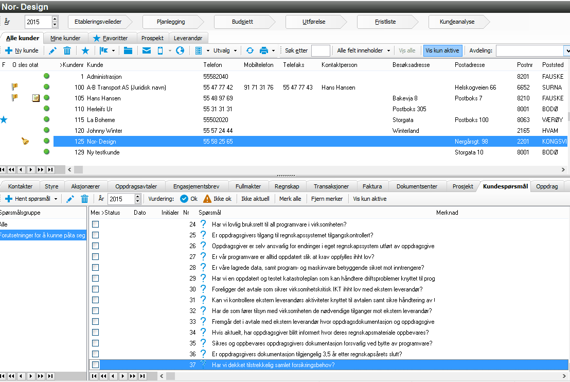Delete question using lower trash icon
570x382 pixels.
pos(85,199)
